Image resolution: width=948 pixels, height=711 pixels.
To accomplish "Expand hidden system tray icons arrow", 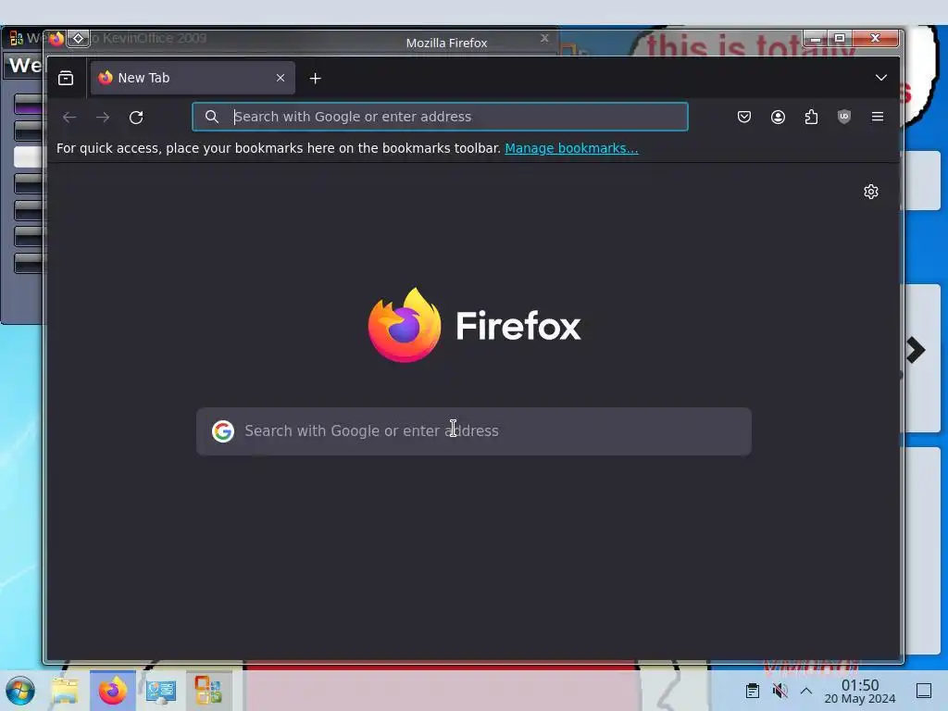I will pyautogui.click(x=806, y=691).
